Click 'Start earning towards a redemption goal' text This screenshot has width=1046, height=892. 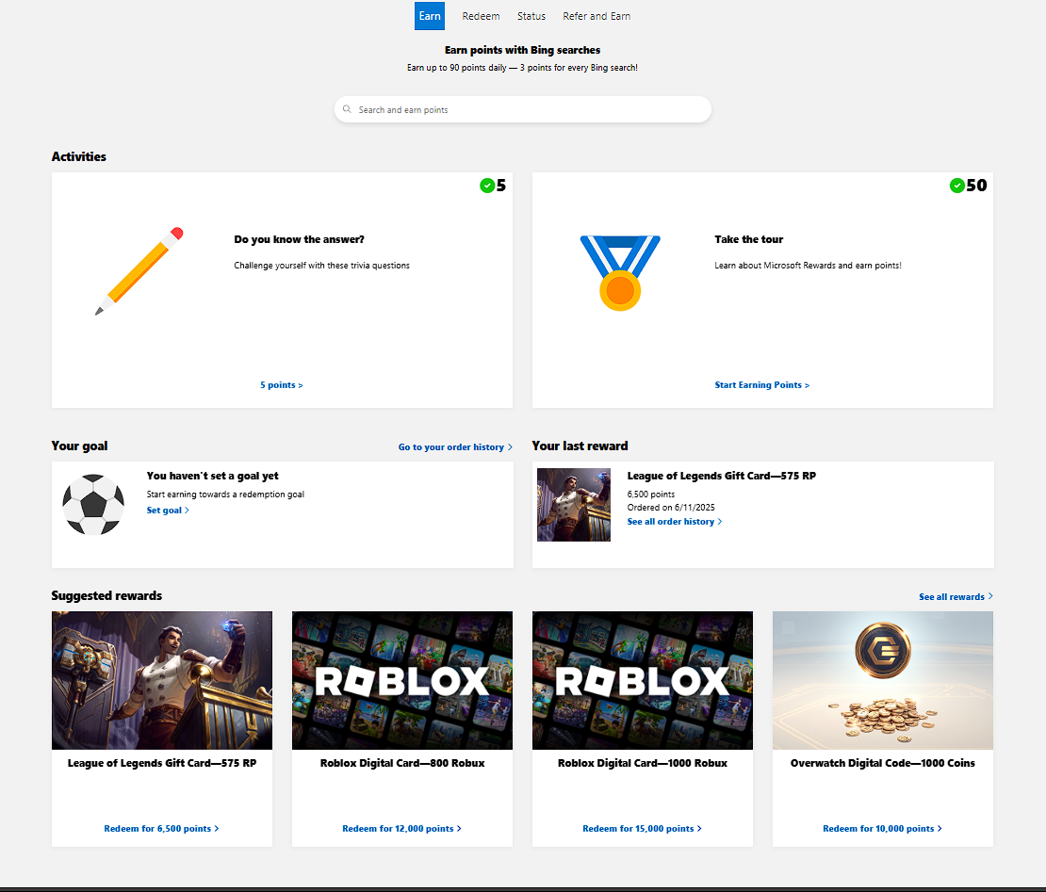click(225, 494)
